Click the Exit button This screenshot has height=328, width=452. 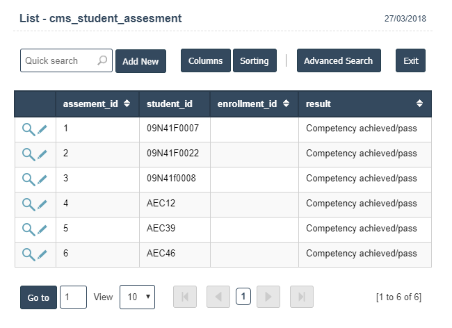[410, 60]
